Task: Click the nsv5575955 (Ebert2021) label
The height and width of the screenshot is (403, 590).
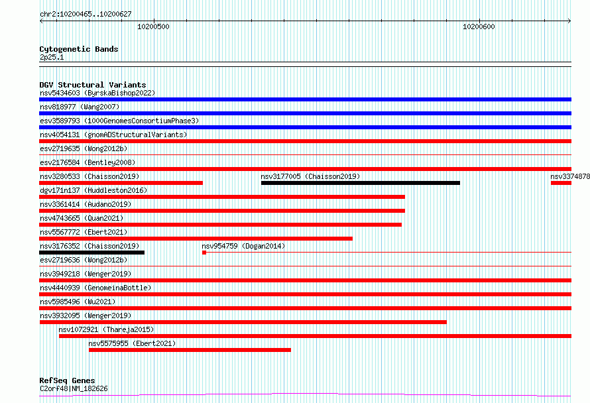Action: 132,343
